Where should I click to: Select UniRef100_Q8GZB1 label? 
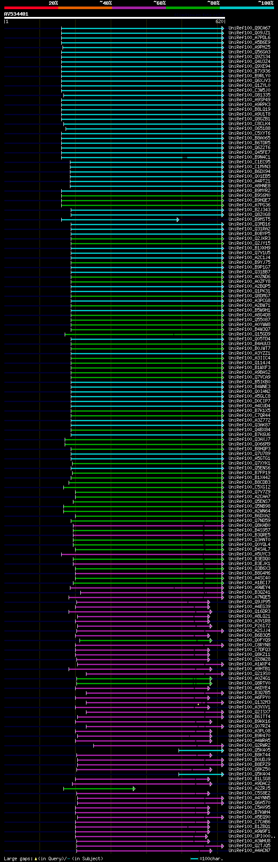[249, 119]
